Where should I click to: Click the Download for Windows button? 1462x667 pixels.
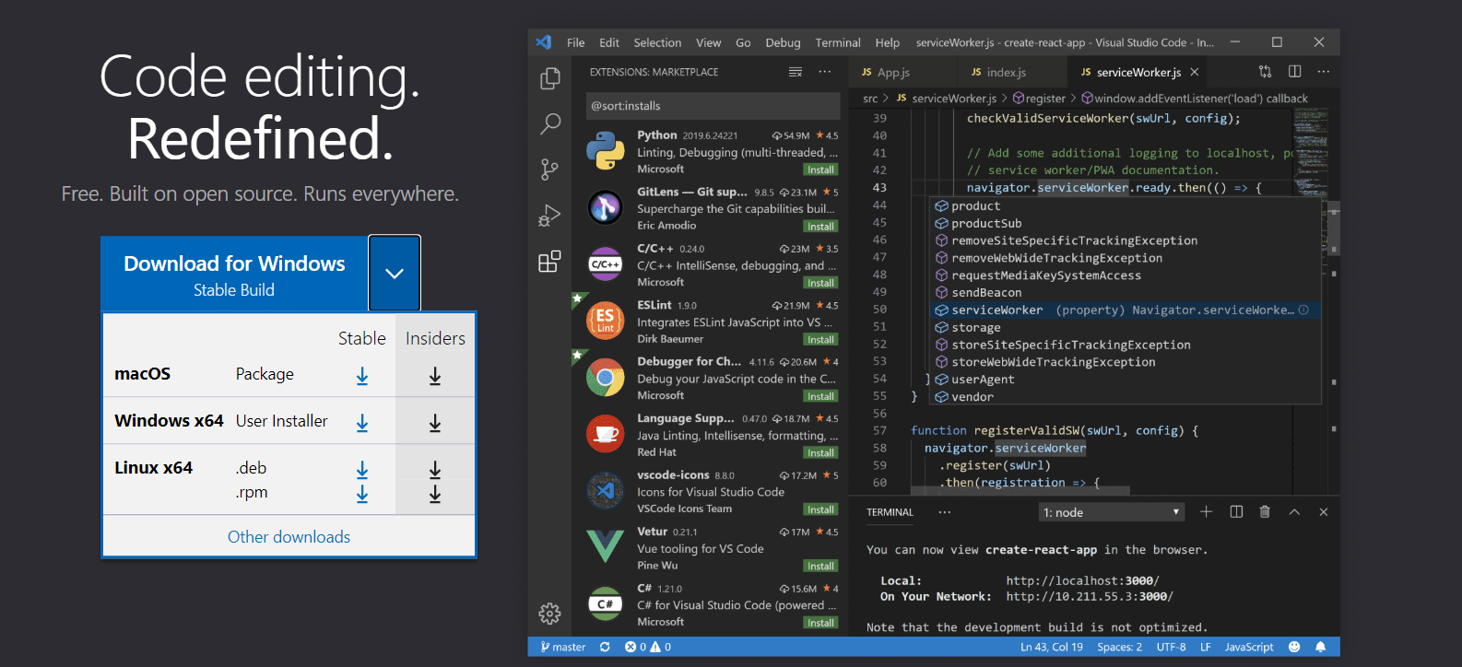(x=234, y=274)
